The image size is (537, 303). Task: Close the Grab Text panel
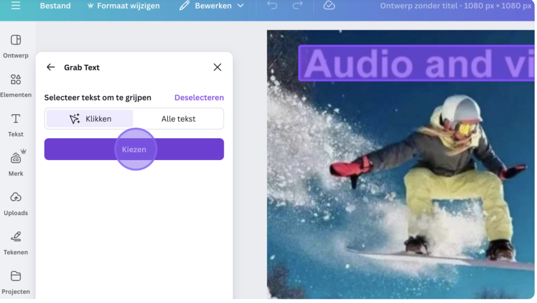point(218,68)
